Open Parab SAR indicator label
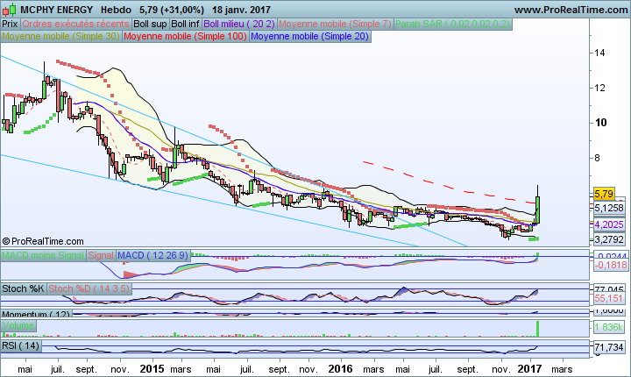 pos(453,25)
